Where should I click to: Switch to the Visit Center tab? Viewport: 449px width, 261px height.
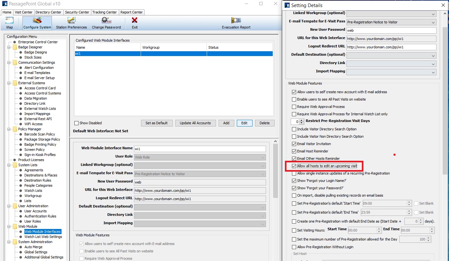pos(24,12)
